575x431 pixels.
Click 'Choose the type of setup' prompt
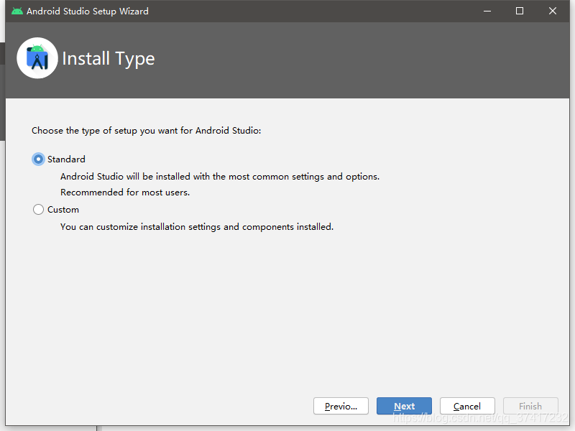tap(147, 131)
